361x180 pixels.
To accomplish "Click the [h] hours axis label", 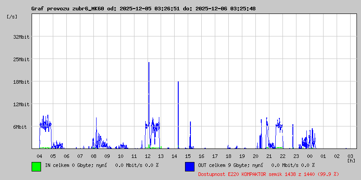I will (351, 160).
